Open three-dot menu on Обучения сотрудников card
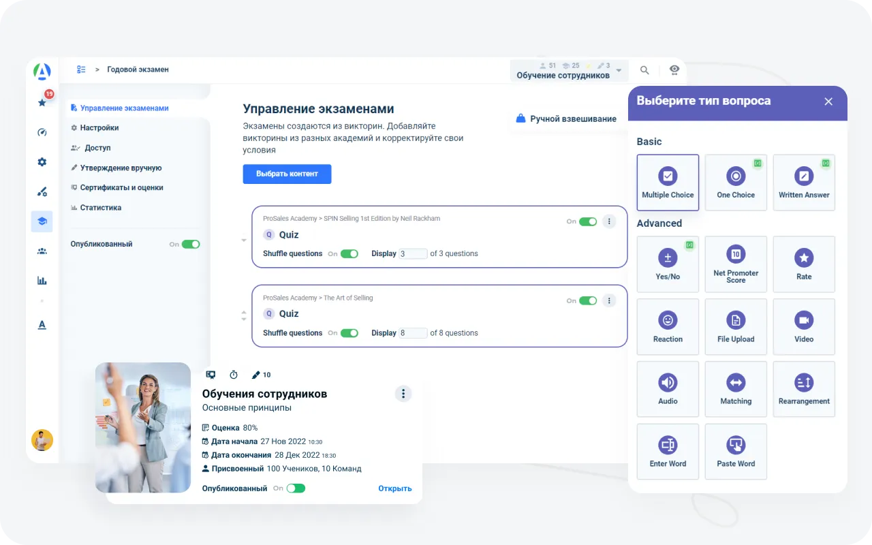This screenshot has height=545, width=872. coord(403,394)
